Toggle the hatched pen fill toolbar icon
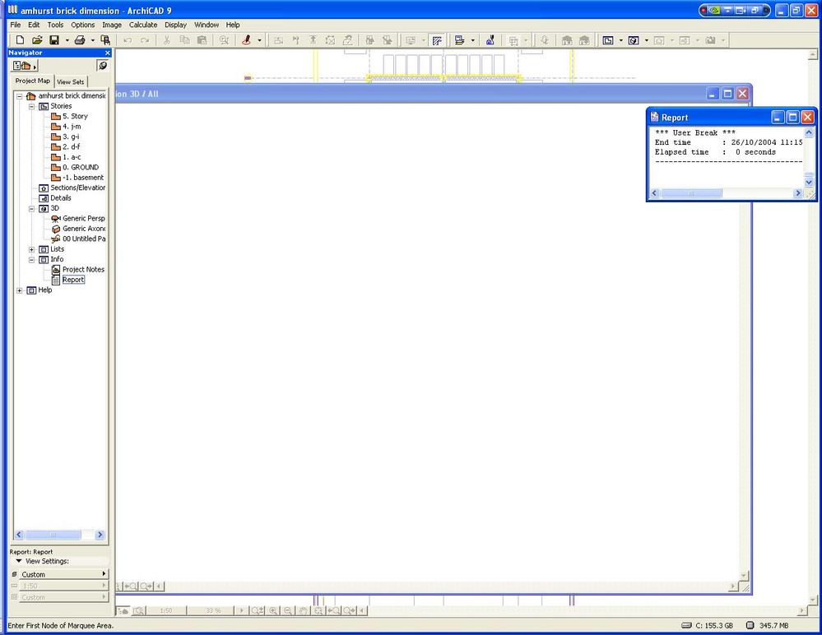Image resolution: width=822 pixels, height=635 pixels. [437, 40]
